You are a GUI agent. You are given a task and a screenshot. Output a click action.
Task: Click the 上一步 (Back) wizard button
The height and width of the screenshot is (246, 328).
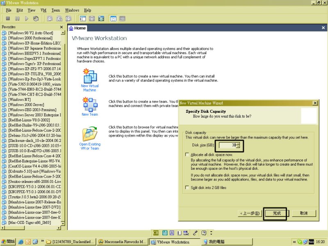coord(250,213)
